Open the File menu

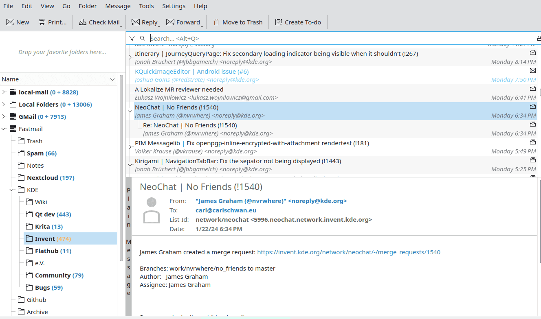(8, 6)
